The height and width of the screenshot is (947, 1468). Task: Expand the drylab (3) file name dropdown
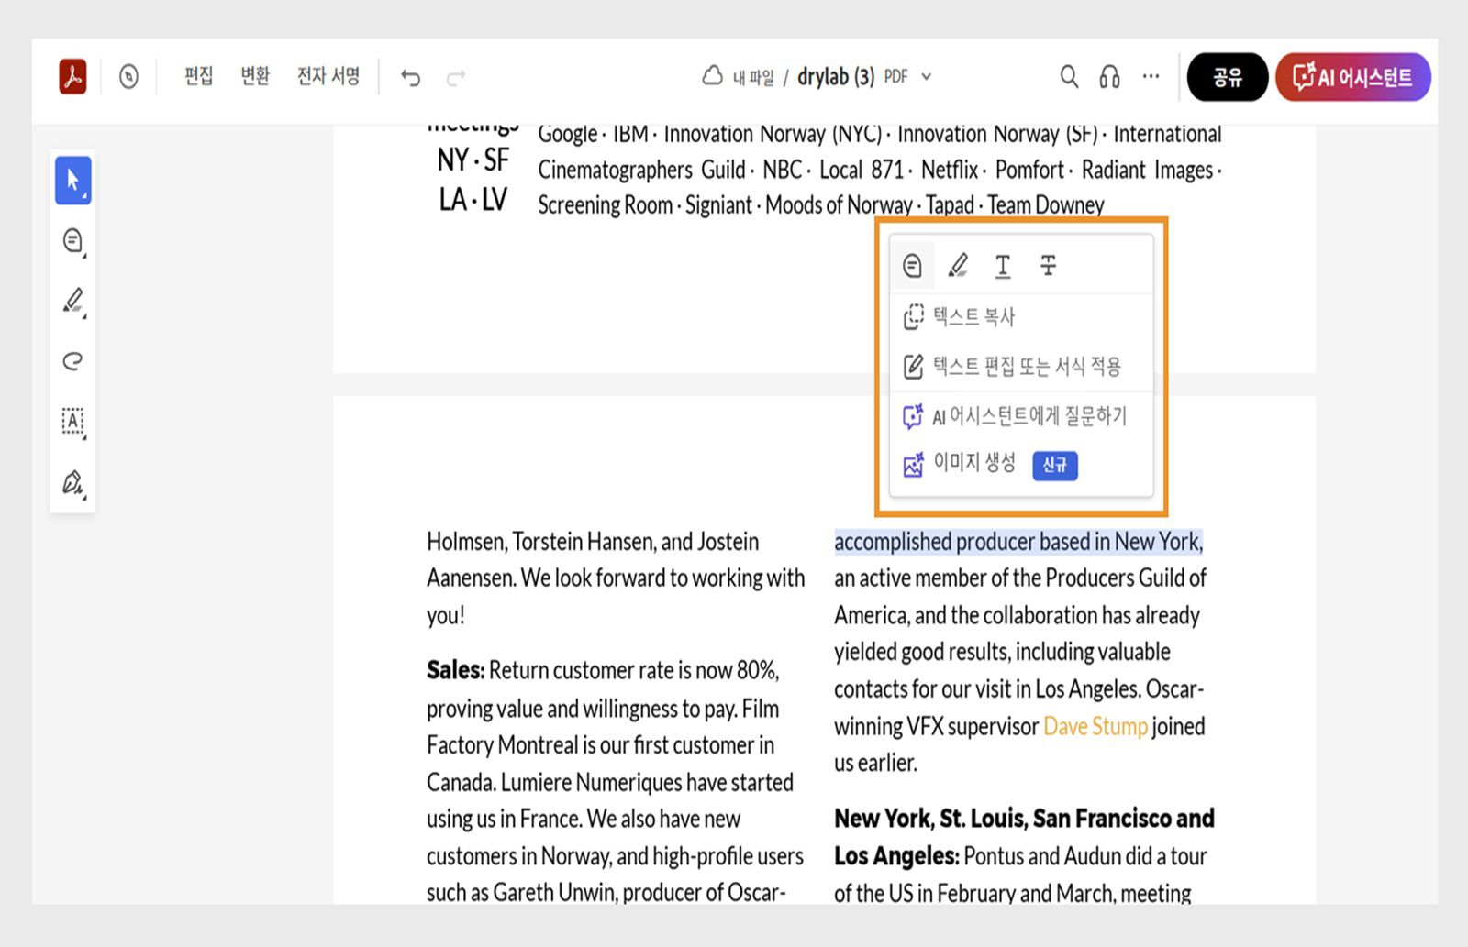pos(927,77)
